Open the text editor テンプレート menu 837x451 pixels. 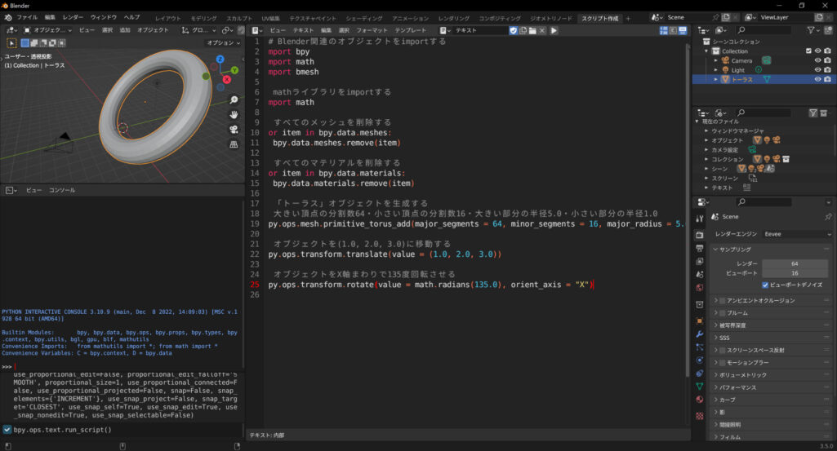coord(411,30)
